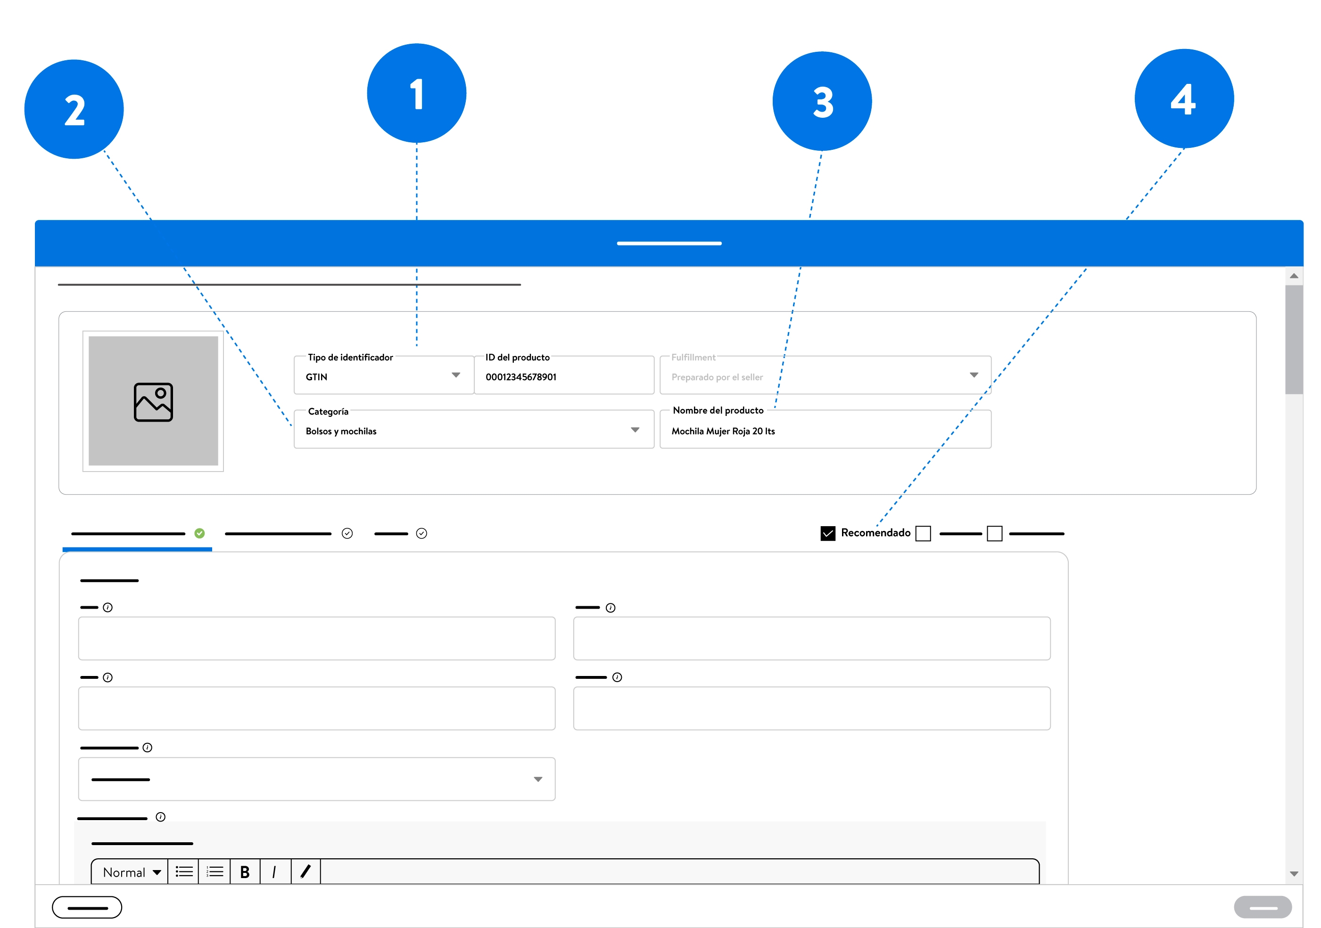This screenshot has height=928, width=1321.
Task: Click the info icon above the first left input
Action: (x=107, y=608)
